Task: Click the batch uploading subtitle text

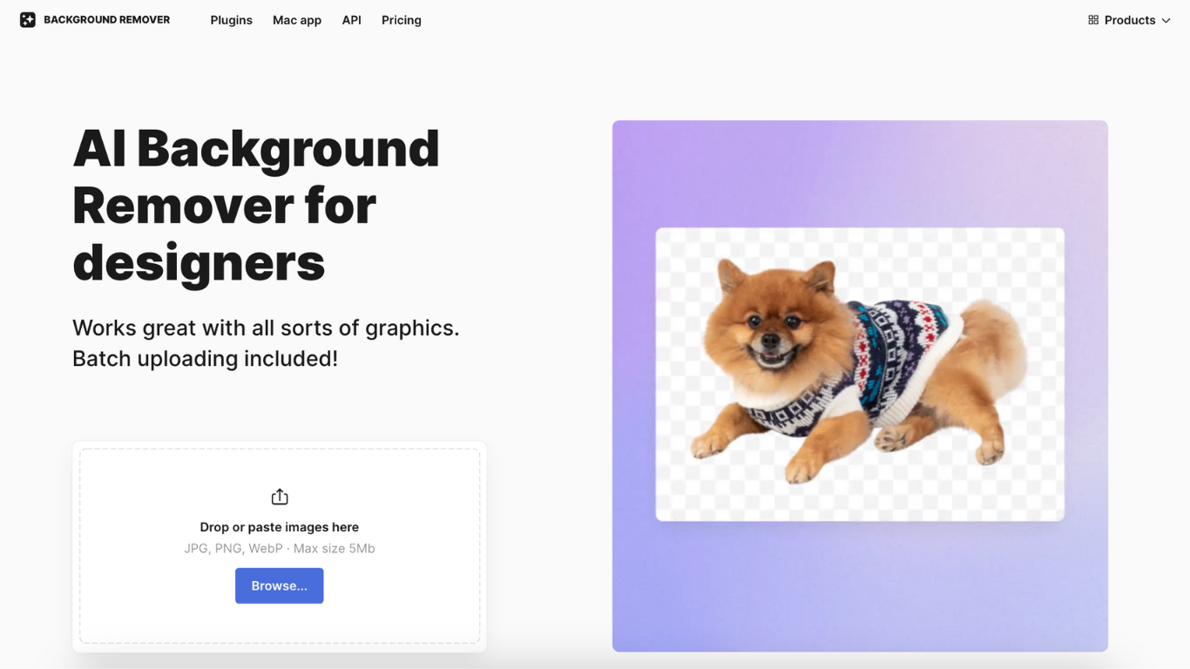Action: (x=266, y=342)
